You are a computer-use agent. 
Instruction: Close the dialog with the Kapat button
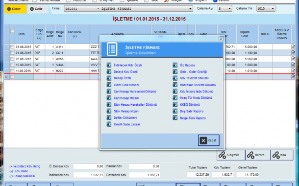(x=209, y=140)
